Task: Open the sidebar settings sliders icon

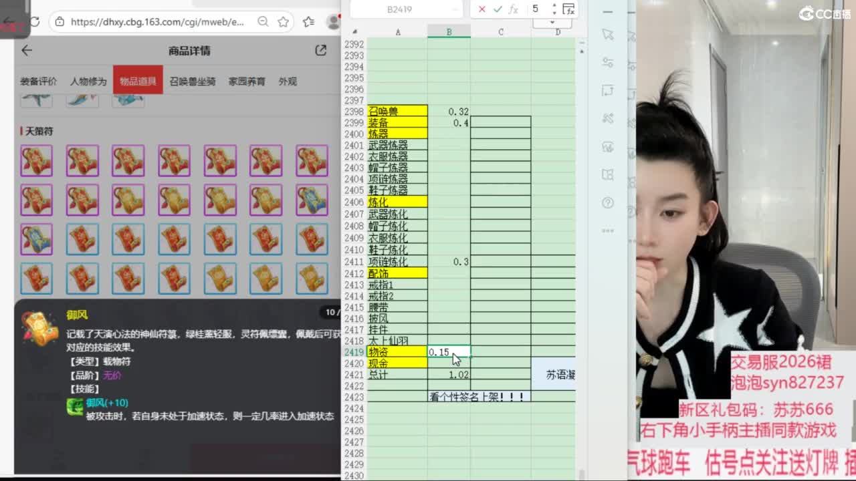Action: click(607, 62)
